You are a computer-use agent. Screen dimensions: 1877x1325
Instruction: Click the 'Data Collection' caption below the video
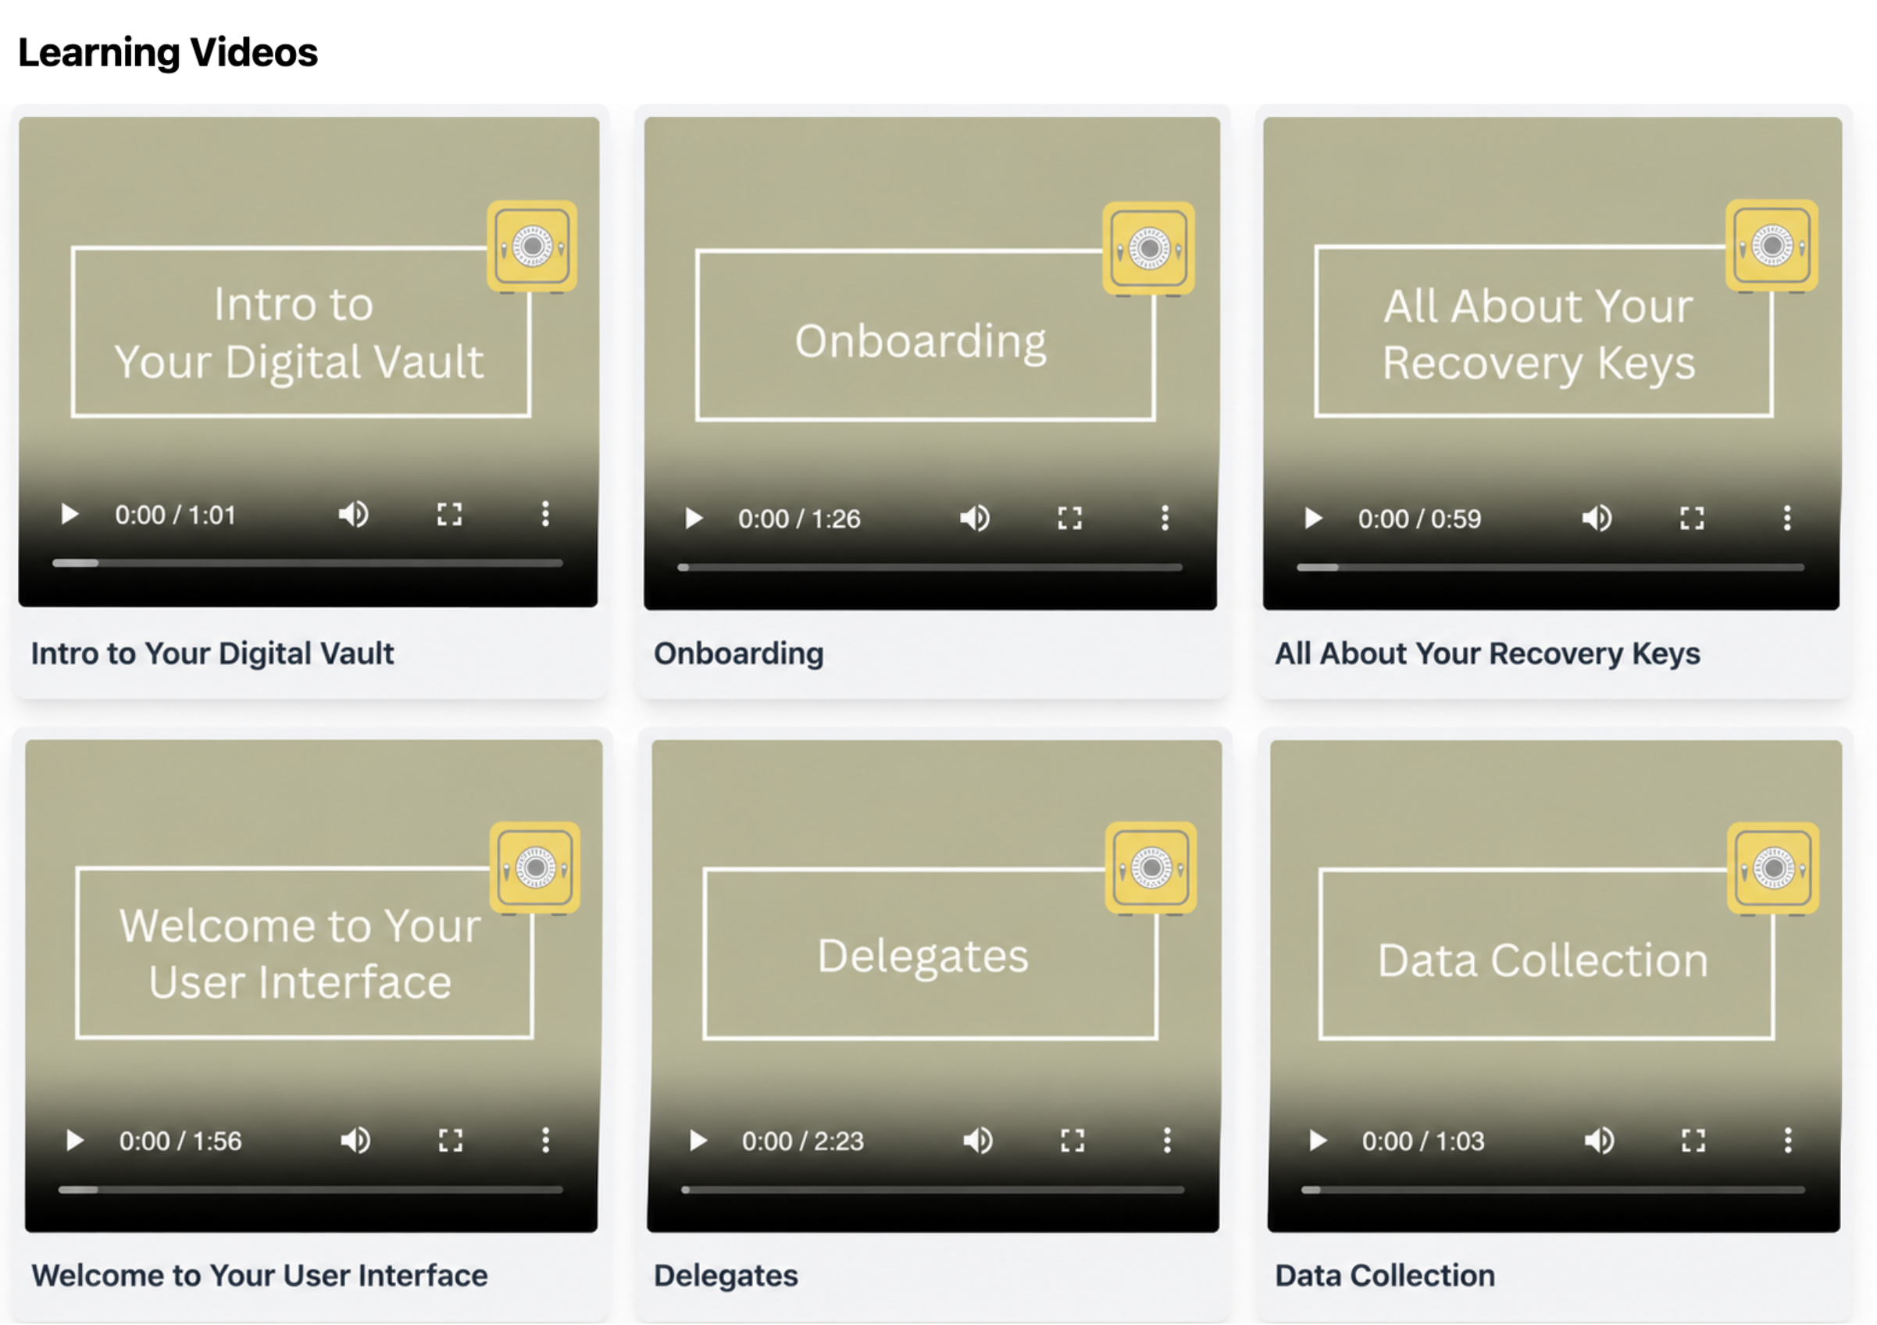(1386, 1276)
